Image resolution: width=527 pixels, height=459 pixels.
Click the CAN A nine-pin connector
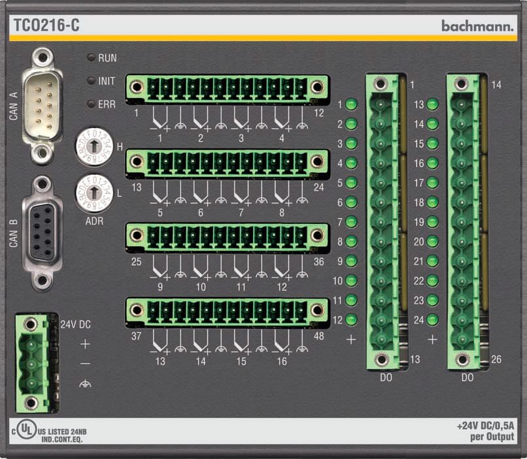(42, 106)
